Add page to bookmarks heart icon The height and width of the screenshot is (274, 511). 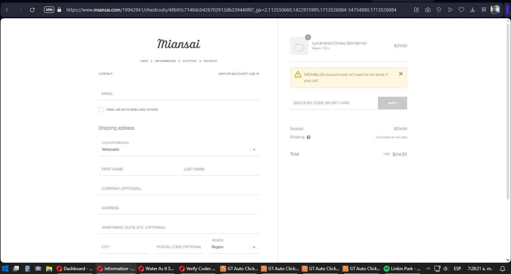(x=461, y=10)
